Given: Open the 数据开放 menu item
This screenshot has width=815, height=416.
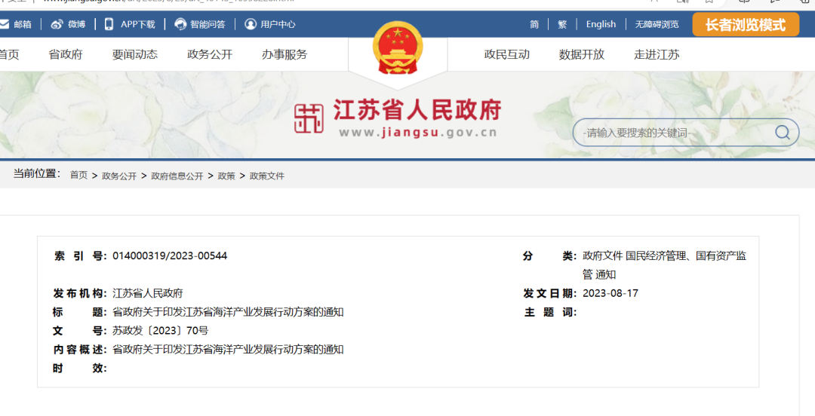Looking at the screenshot, I should pos(581,54).
